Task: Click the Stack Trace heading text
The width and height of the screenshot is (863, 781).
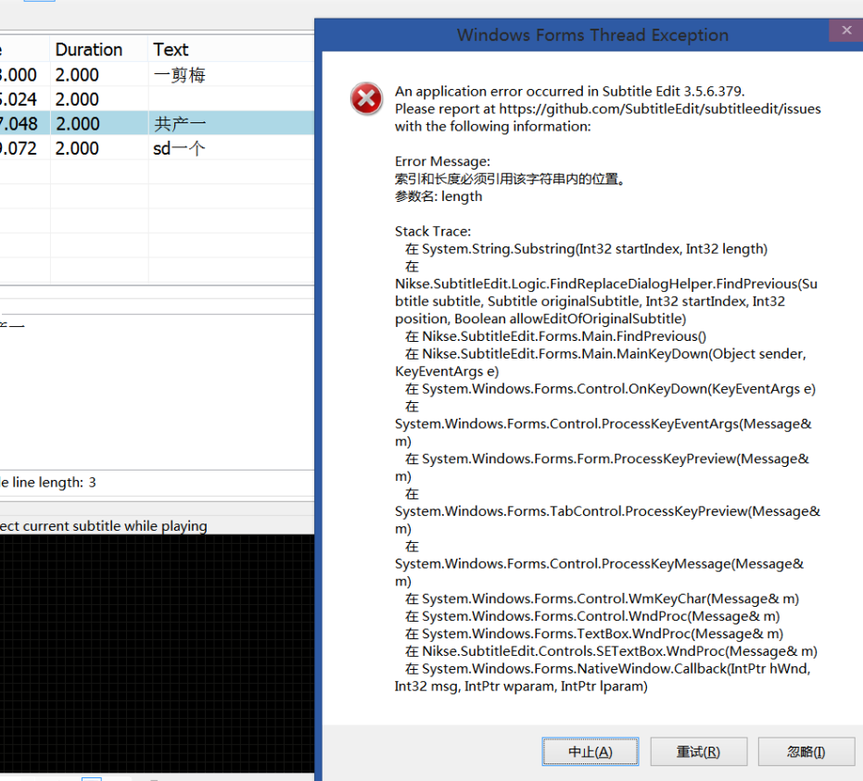Action: [433, 231]
